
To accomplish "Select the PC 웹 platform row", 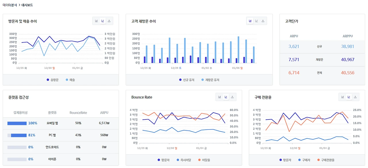I will pos(61,135).
